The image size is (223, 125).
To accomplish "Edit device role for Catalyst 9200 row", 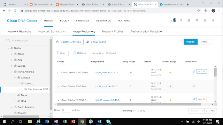I will click(x=194, y=86).
